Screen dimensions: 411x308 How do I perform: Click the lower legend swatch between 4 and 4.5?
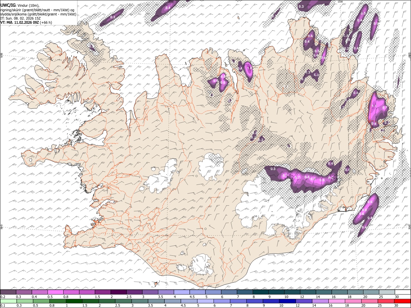[172, 301]
